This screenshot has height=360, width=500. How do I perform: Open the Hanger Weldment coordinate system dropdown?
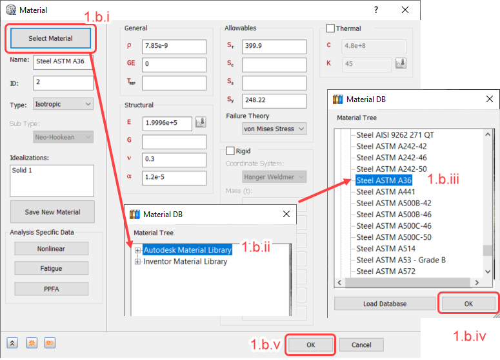tap(274, 176)
